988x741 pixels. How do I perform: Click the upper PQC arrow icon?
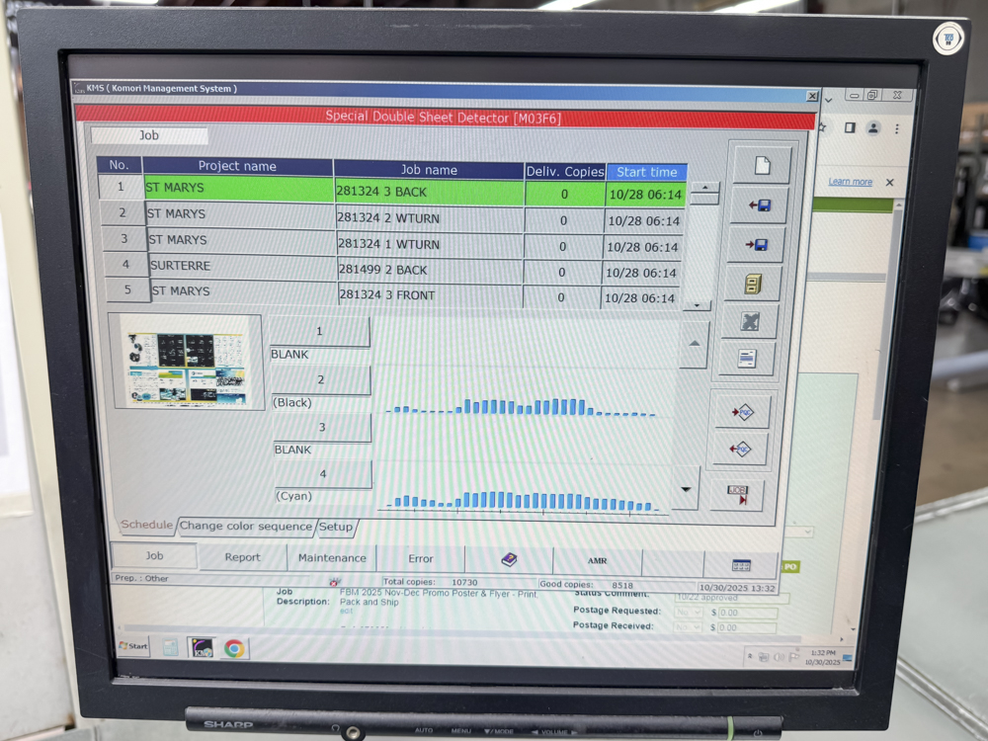(x=742, y=412)
